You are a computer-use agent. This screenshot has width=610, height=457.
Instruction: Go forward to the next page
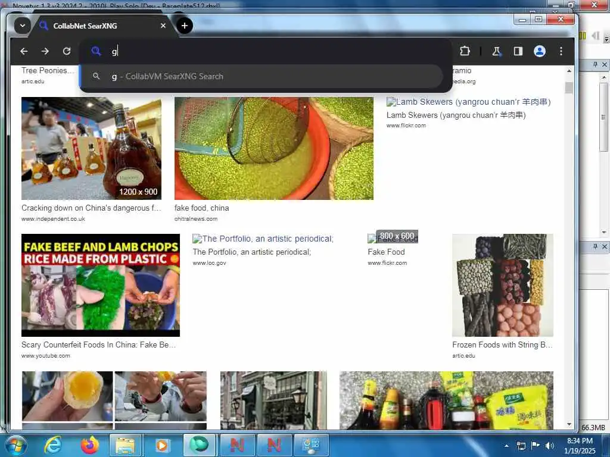pos(45,51)
